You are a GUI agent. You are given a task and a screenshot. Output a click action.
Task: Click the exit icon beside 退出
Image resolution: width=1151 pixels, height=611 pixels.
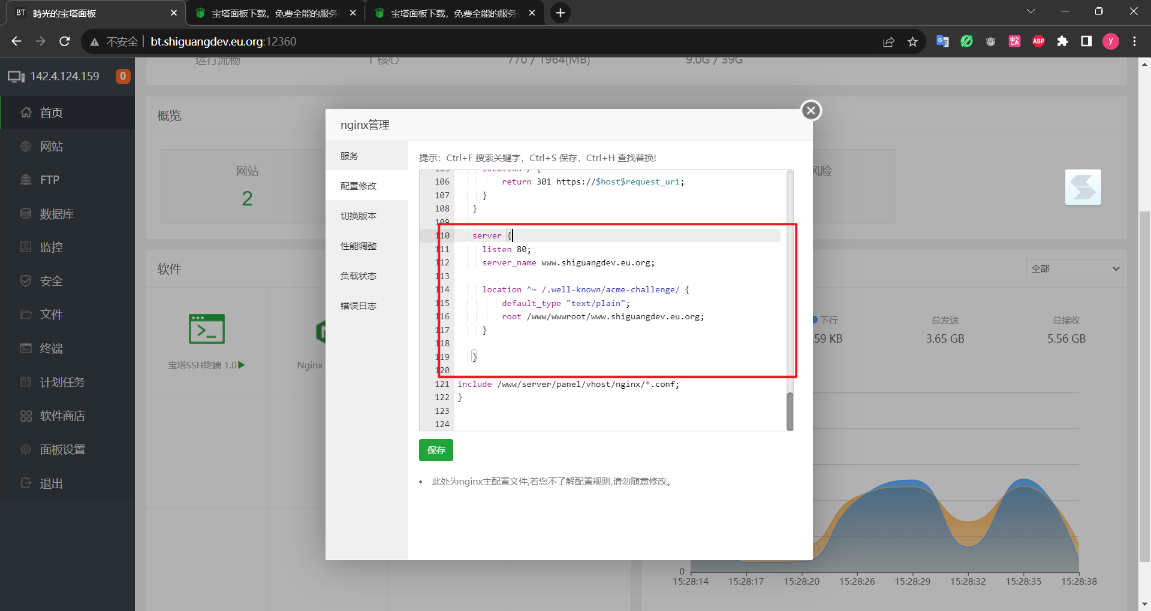(26, 483)
